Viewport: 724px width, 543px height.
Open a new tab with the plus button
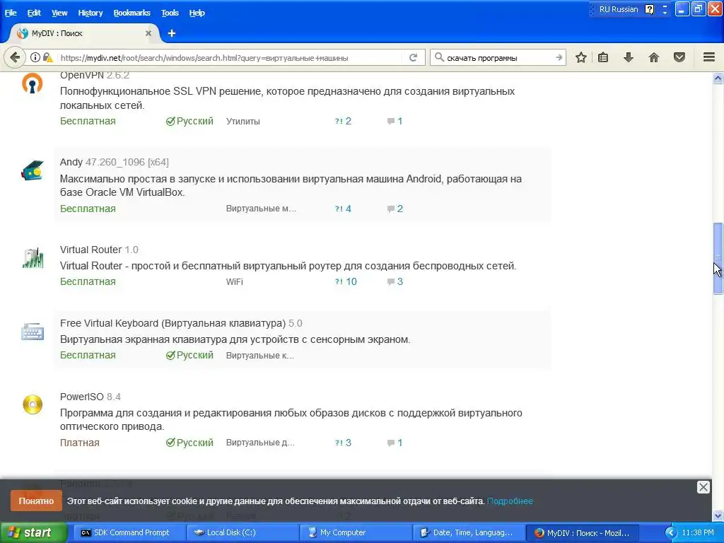[x=171, y=33]
